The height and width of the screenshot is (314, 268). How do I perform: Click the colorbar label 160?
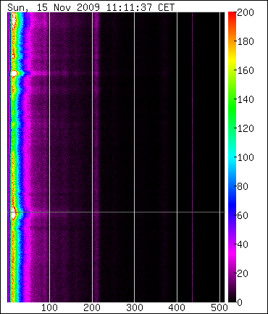point(246,70)
